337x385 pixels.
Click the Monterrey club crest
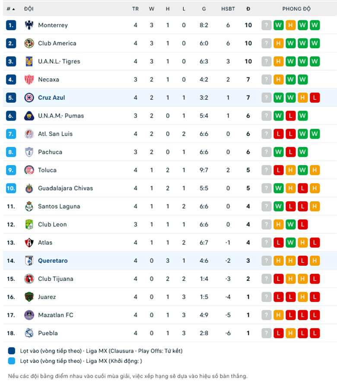[29, 25]
